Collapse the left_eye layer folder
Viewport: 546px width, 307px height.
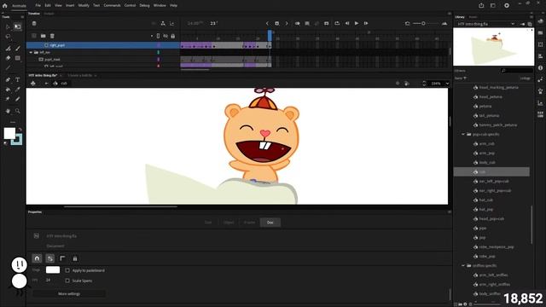pyautogui.click(x=31, y=53)
